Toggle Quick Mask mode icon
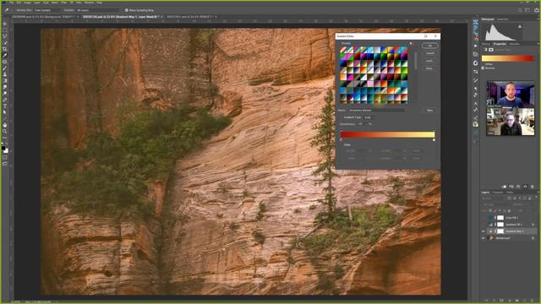541x304 pixels. 5,158
